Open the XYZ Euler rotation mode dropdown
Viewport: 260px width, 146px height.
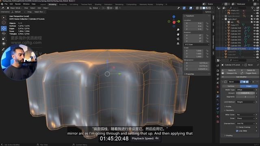tap(197, 45)
